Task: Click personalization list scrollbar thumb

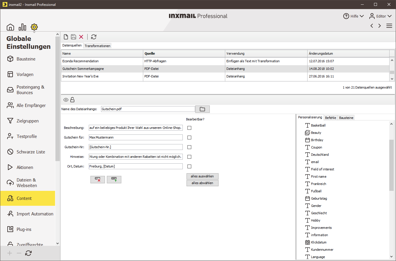Action: click(392, 165)
